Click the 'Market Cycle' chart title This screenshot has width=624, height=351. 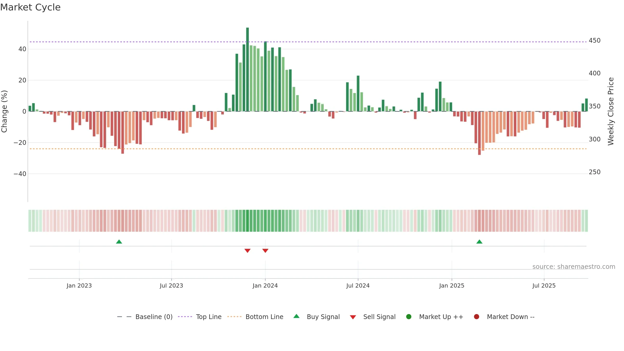click(30, 7)
